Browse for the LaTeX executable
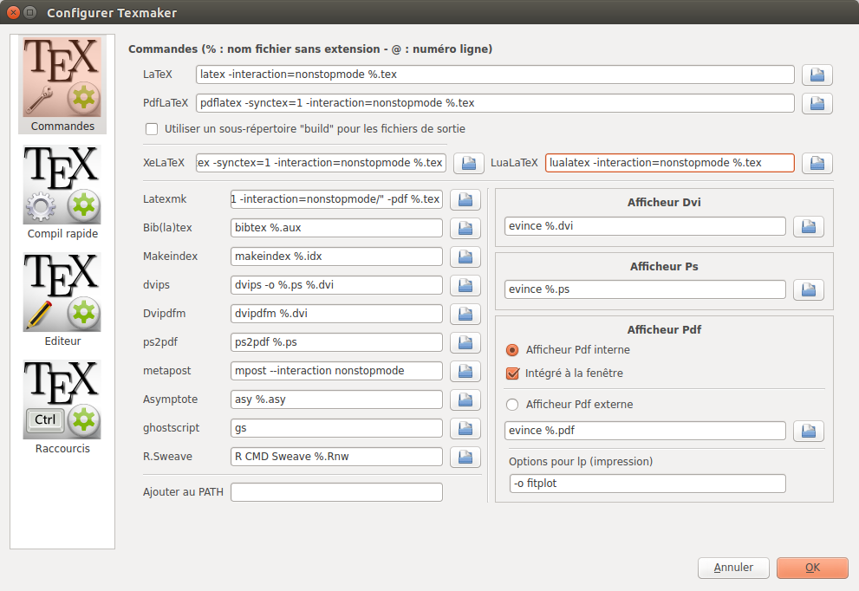This screenshot has height=591, width=859. pos(817,75)
